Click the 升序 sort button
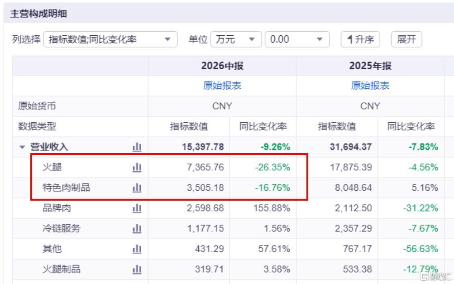The height and width of the screenshot is (284, 454). coord(360,39)
